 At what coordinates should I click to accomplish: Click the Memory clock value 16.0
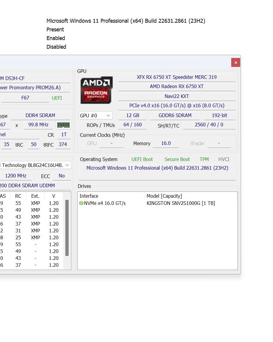point(166,143)
